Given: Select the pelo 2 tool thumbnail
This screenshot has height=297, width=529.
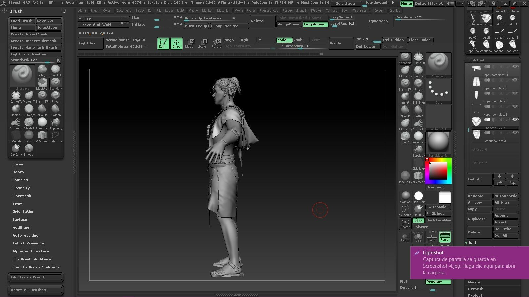Looking at the screenshot, I should (499, 19).
